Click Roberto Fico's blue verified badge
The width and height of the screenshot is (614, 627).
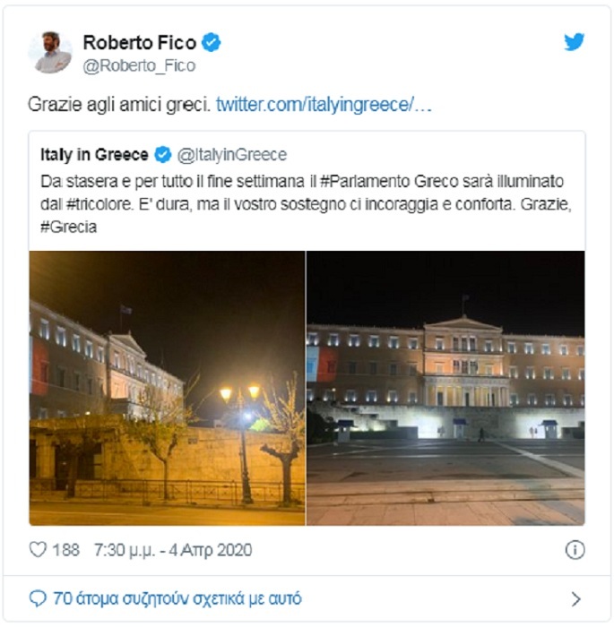coord(211,42)
